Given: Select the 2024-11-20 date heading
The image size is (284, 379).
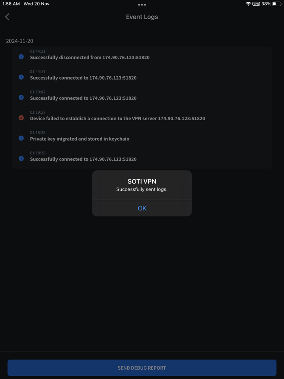Looking at the screenshot, I should pyautogui.click(x=19, y=41).
